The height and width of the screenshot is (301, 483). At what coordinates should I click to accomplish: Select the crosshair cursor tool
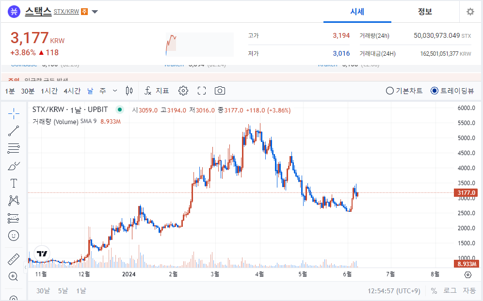[14, 114]
